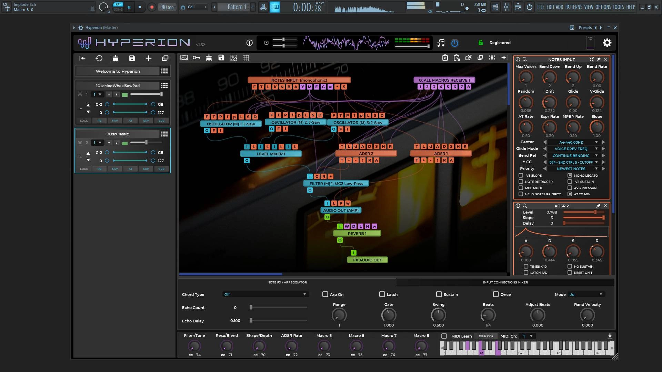Click the collapse-right arrow icon in patch toolbar
Screen dimensions: 662x372
tap(504, 58)
